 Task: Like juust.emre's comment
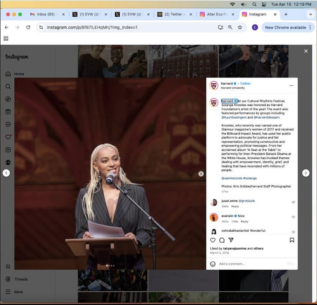click(293, 202)
